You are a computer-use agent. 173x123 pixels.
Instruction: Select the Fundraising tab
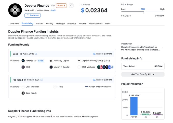pyautogui.click(x=27, y=23)
